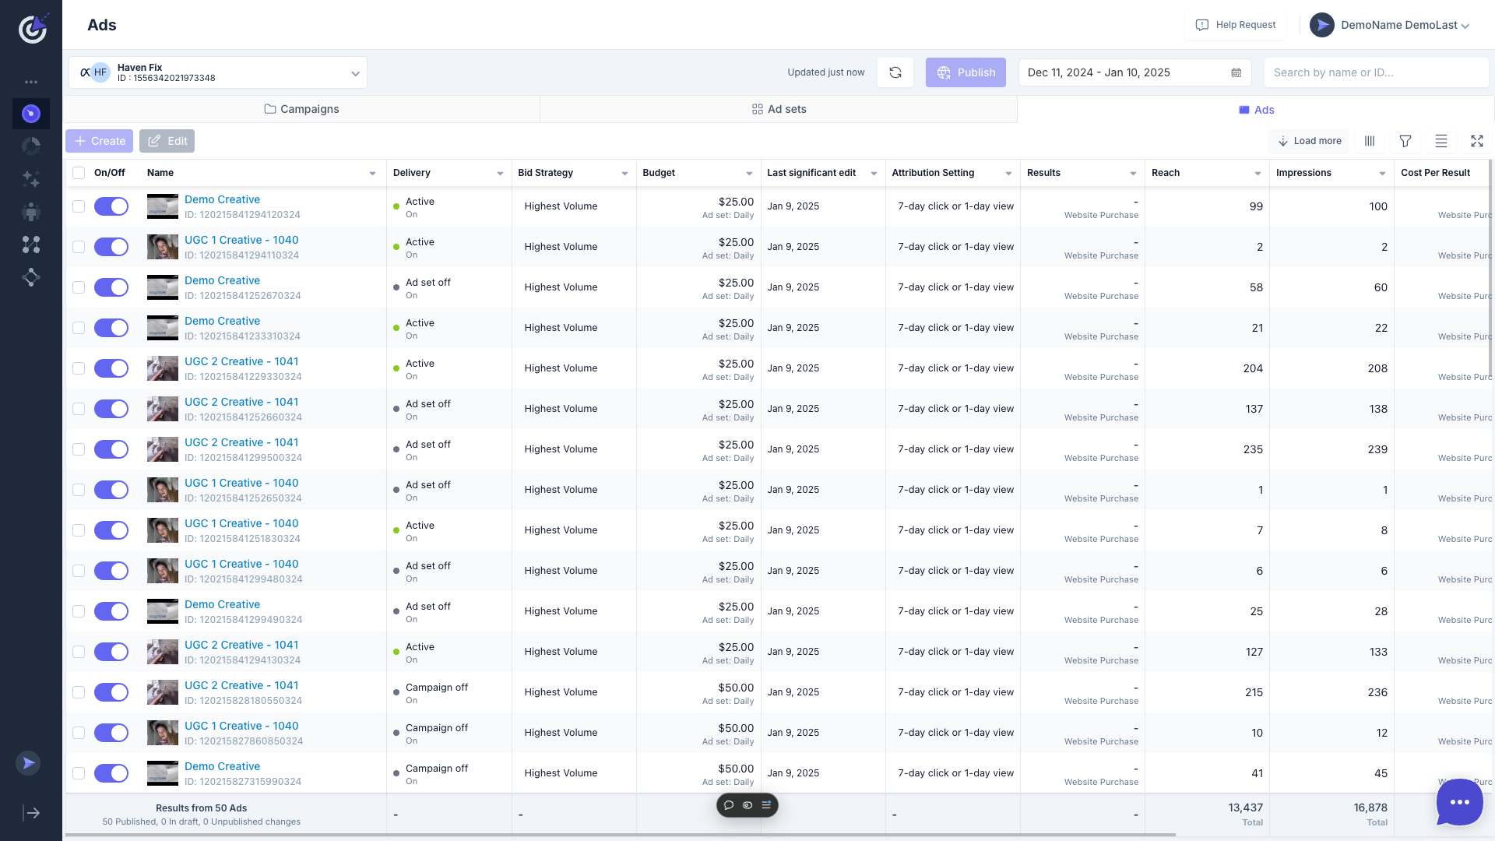Click toggle icon in floating pill
Image resolution: width=1495 pixels, height=841 pixels.
(x=747, y=805)
